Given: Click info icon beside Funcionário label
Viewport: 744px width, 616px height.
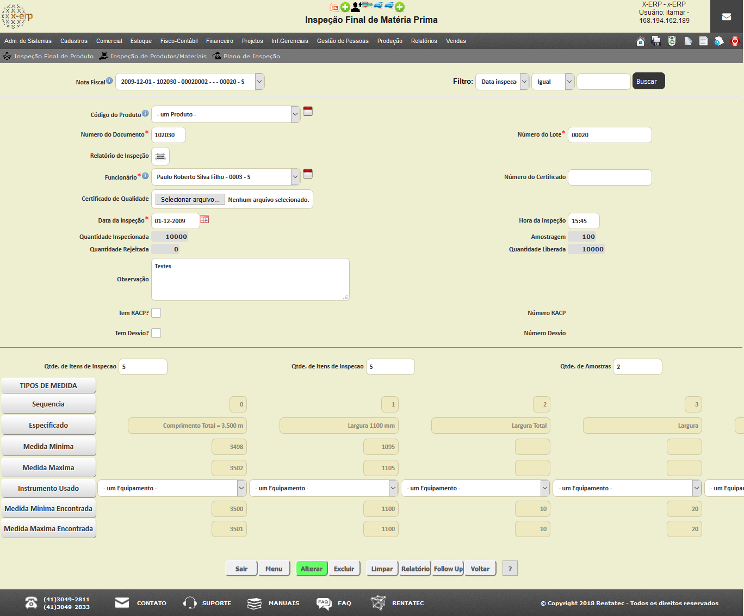Looking at the screenshot, I should tap(145, 176).
